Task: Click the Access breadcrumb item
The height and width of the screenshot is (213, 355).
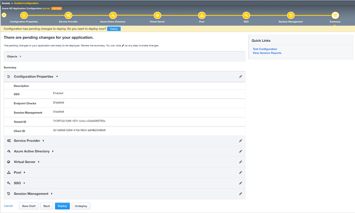Action: click(x=6, y=3)
